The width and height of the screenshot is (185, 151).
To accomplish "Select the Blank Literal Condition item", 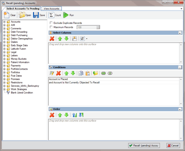I will tap(22, 93).
